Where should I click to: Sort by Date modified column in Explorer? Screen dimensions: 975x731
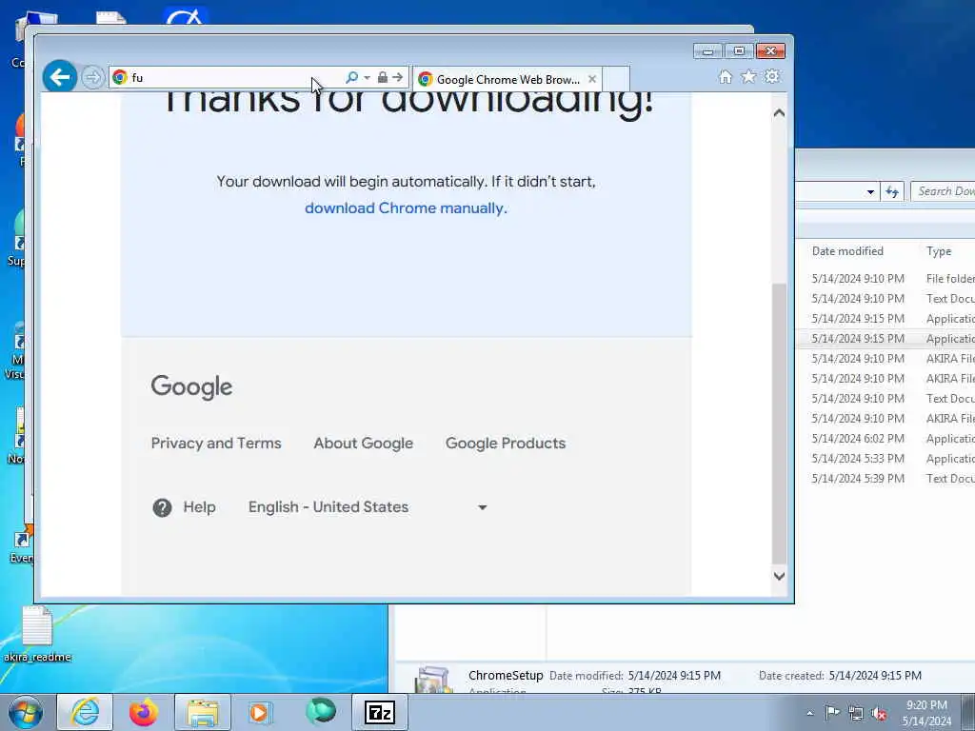click(x=847, y=251)
